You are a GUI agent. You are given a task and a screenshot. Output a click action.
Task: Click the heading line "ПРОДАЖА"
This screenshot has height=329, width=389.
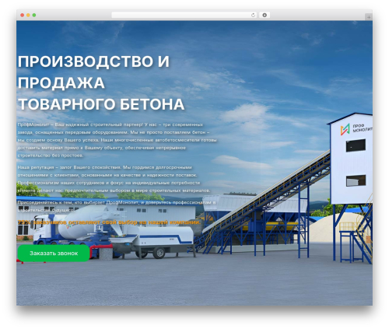click(61, 83)
